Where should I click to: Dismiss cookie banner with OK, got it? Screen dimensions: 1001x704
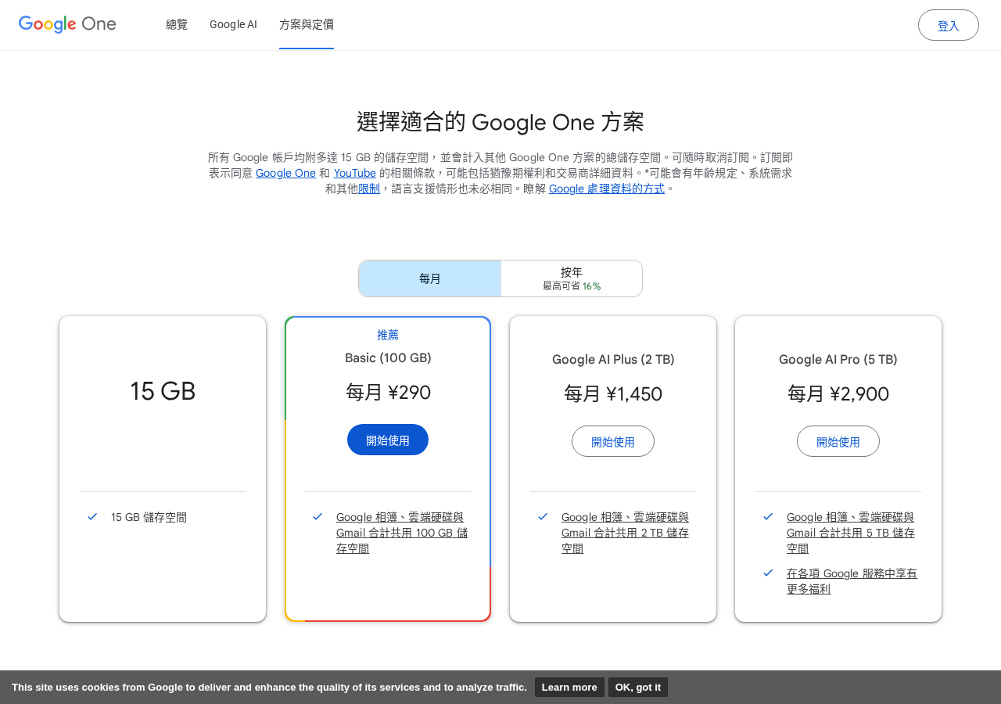638,687
